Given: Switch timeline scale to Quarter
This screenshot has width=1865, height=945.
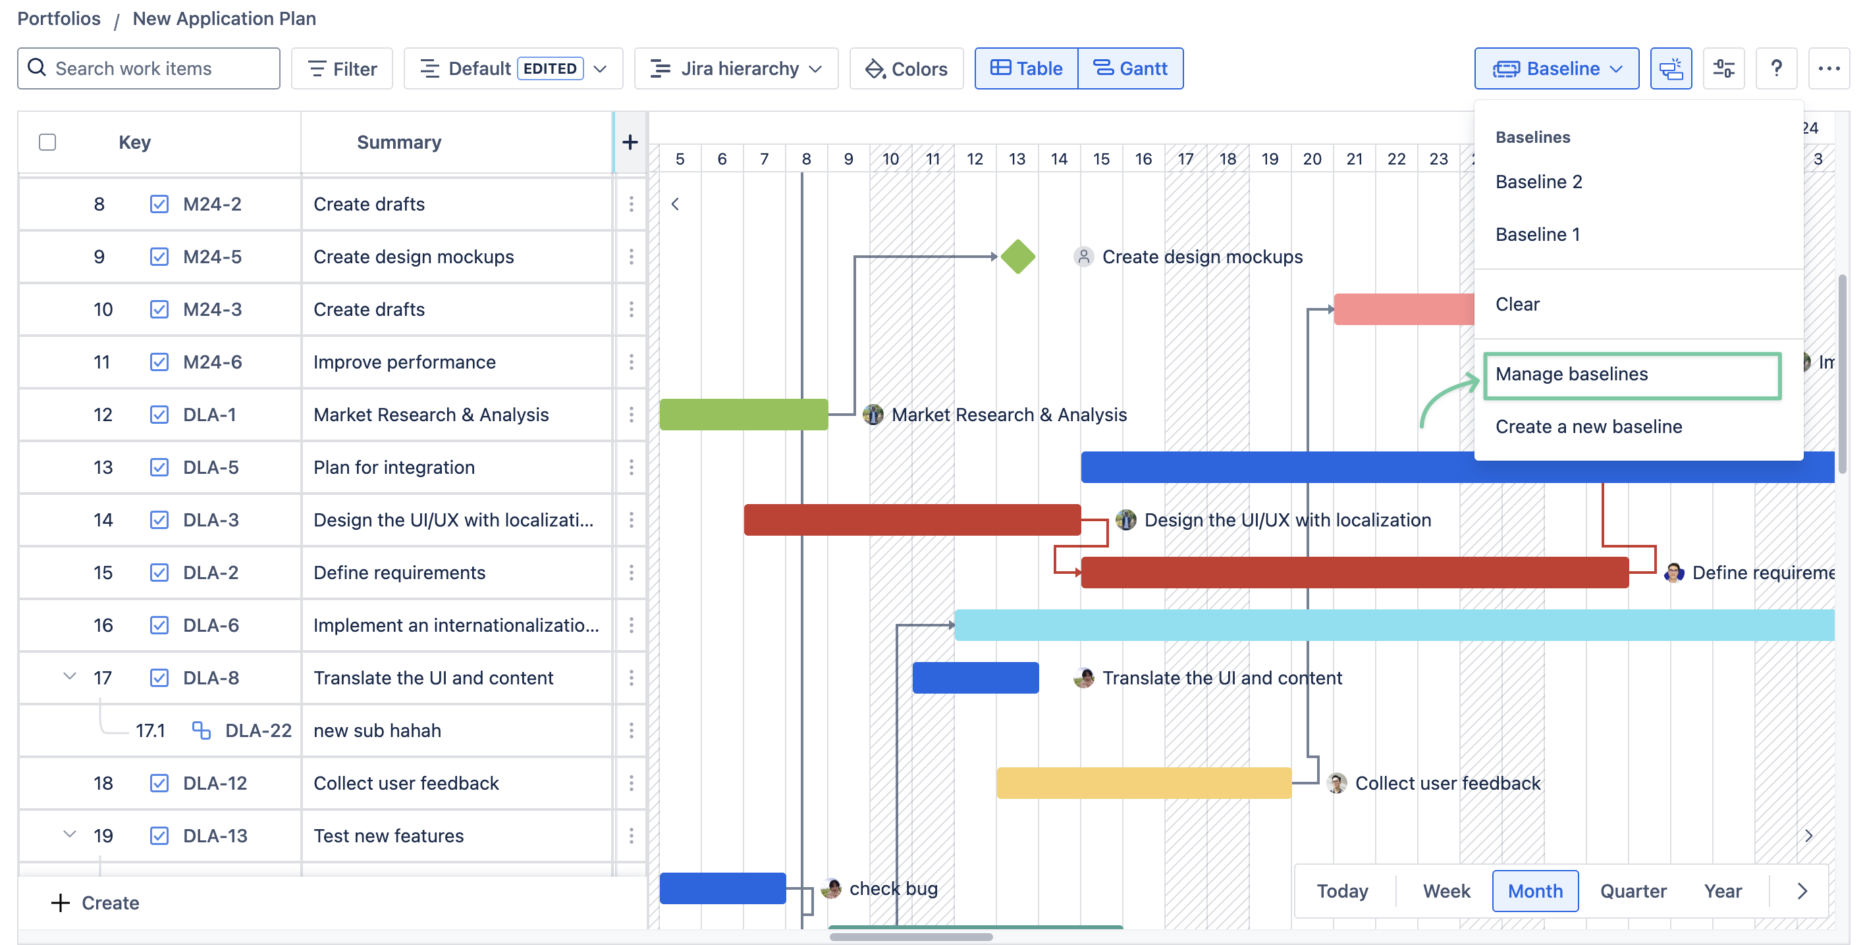Looking at the screenshot, I should pos(1633,891).
